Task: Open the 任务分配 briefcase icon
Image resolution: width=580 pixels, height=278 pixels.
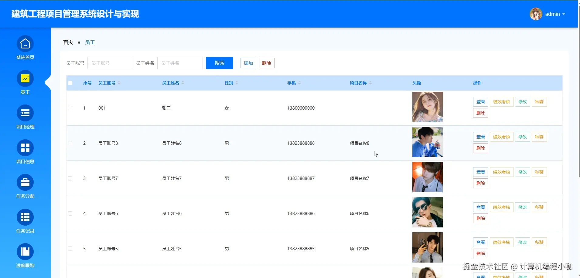Action: (x=25, y=183)
